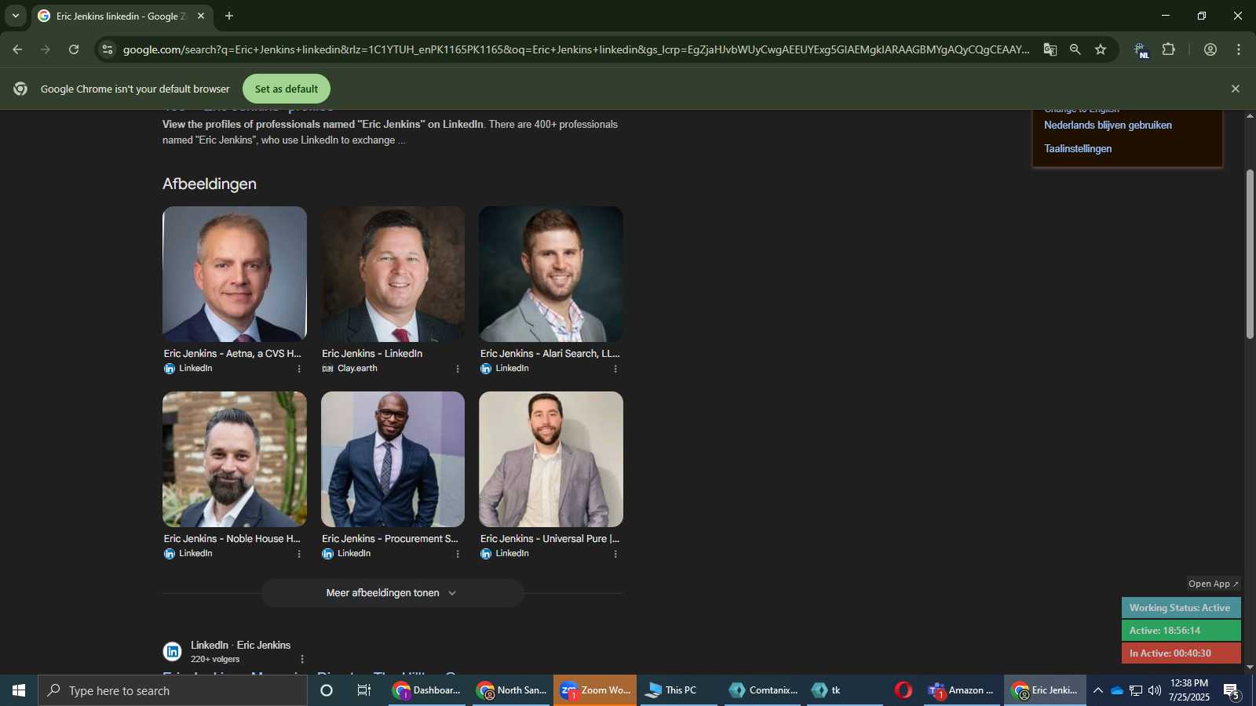Open Task View on taskbar
Viewport: 1256px width, 706px height.
tap(364, 690)
